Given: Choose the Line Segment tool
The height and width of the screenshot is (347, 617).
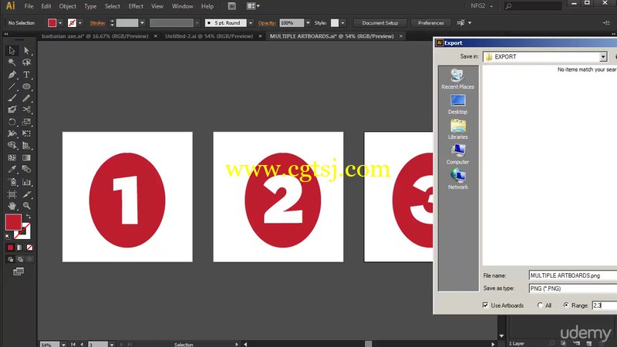Looking at the screenshot, I should coord(12,86).
